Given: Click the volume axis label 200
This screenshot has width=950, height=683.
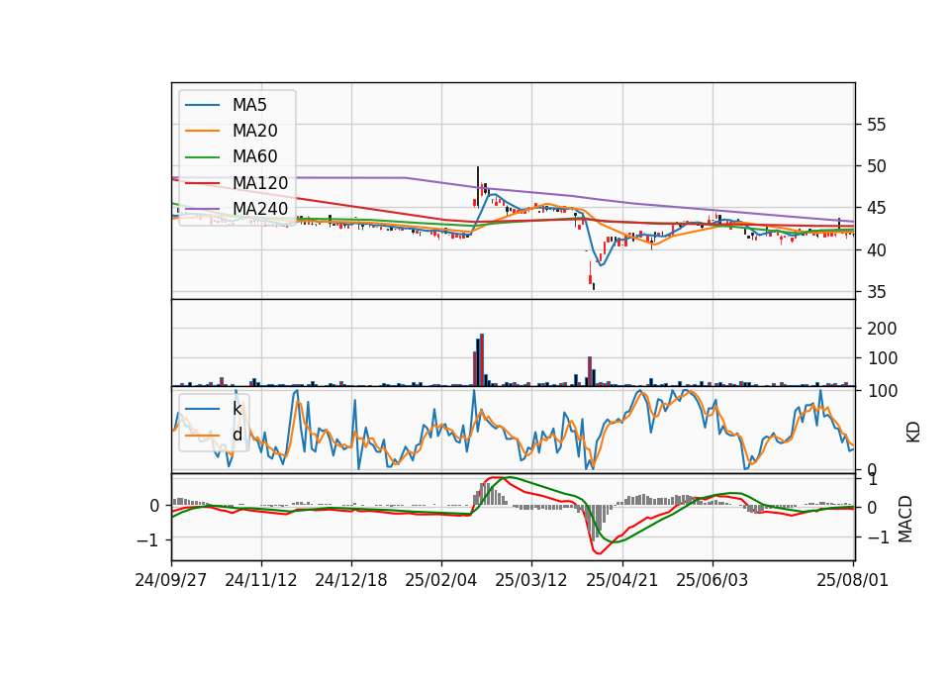Looking at the screenshot, I should (x=882, y=329).
